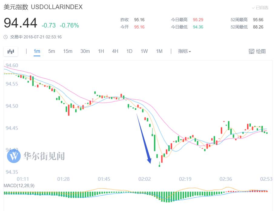
Task: Click the lowest candle near 94.36
Action: [x=159, y=164]
